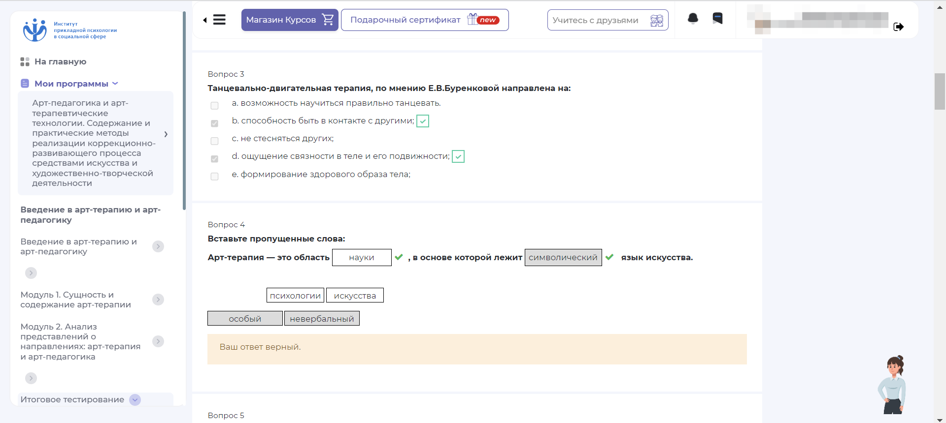Viewport: 946px width, 423px height.
Task: Select the невербальный word tile
Action: [322, 318]
